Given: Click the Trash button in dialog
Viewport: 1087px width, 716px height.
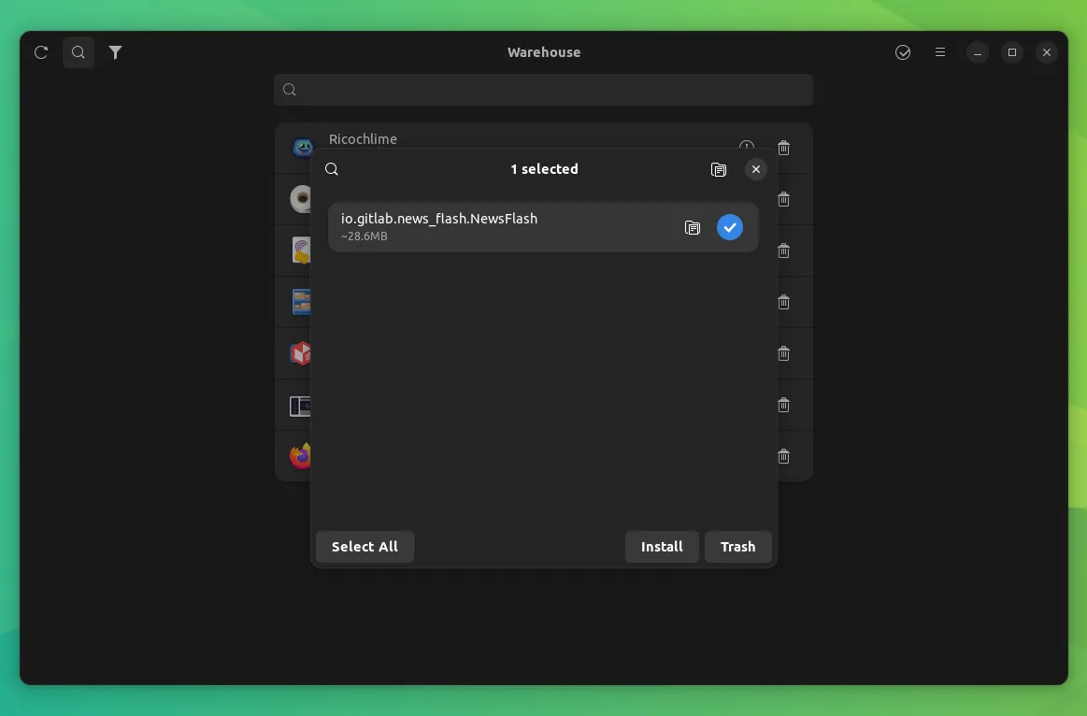Looking at the screenshot, I should coord(737,547).
